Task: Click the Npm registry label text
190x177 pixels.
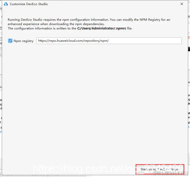Action: pyautogui.click(x=24, y=41)
